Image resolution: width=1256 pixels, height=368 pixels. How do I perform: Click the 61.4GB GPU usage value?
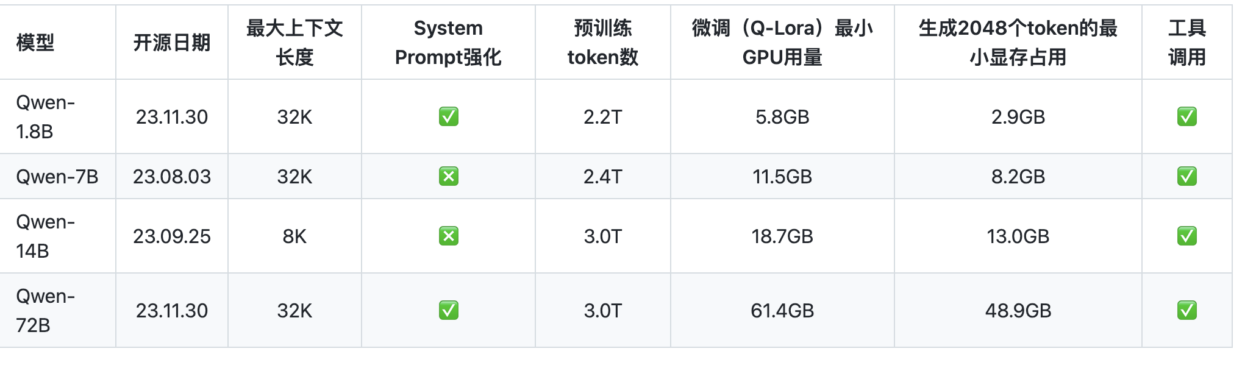(x=782, y=311)
